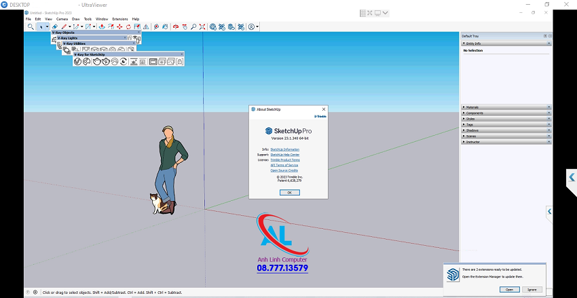Click the V-Ray render teapot icon
This screenshot has width=577, height=298.
96,62
